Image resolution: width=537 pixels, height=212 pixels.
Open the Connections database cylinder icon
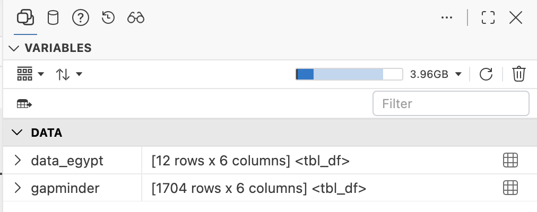point(53,17)
